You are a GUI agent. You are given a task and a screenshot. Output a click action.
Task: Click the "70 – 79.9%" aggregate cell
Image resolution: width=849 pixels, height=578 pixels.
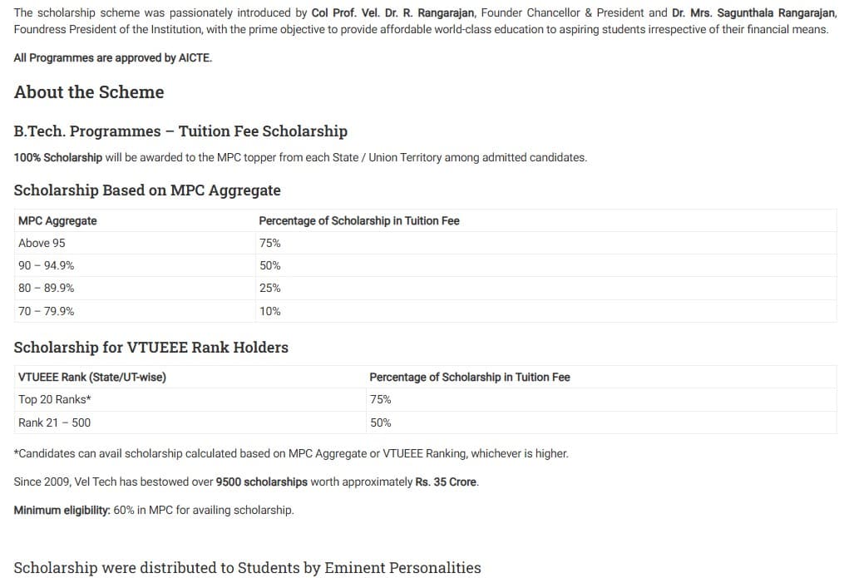point(46,311)
